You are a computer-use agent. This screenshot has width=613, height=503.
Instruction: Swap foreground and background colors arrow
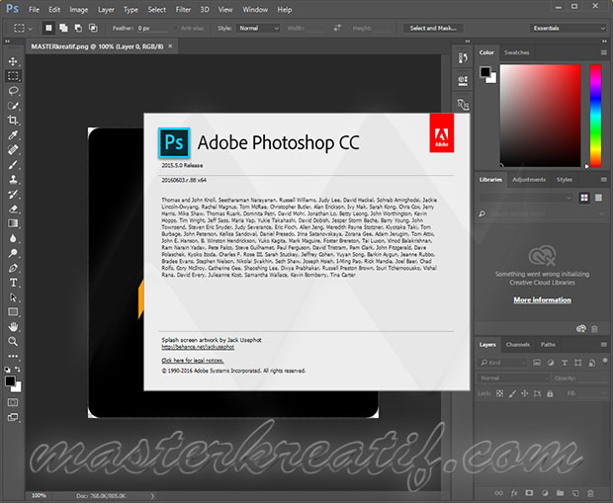pyautogui.click(x=17, y=369)
